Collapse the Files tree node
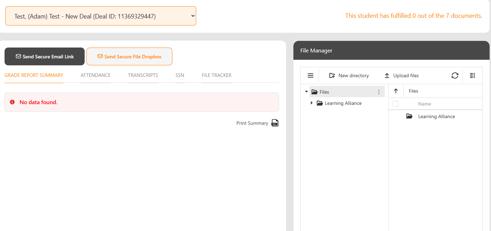This screenshot has width=491, height=231. (x=306, y=92)
